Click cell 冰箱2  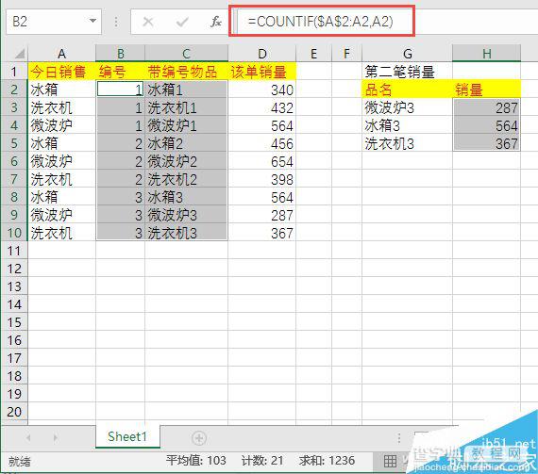coord(186,143)
